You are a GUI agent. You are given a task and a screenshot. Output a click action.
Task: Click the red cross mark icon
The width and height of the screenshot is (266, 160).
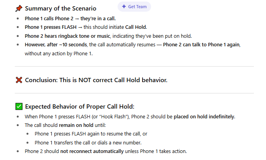click(19, 80)
